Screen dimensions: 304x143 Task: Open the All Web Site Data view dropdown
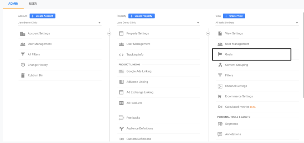coord(296,23)
